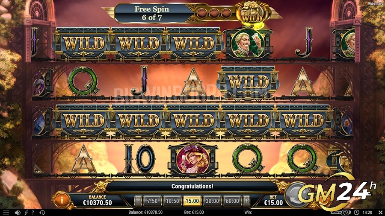Select the 60.00 bet amount

click(x=232, y=201)
